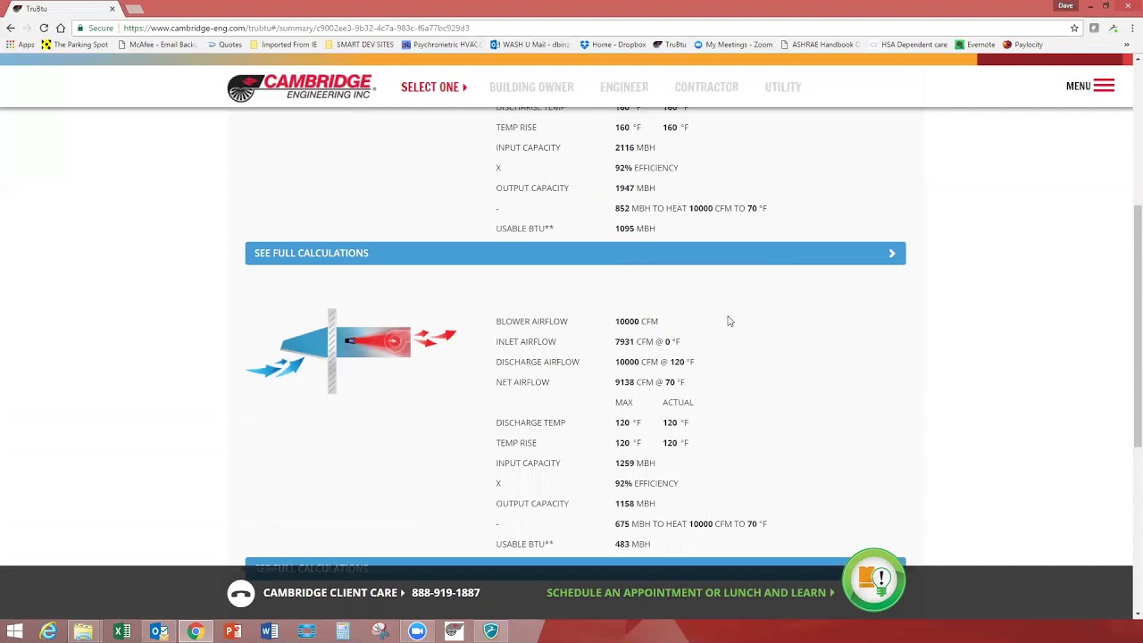Open the Evernote bookmark
Viewport: 1143px width, 643px height.
[x=975, y=45]
